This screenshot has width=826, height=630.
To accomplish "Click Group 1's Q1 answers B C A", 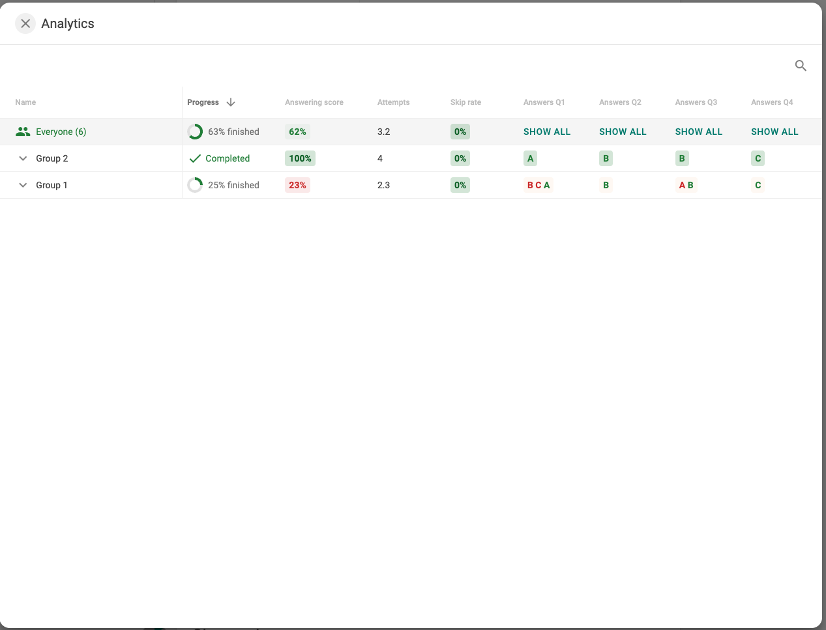I will tap(538, 185).
